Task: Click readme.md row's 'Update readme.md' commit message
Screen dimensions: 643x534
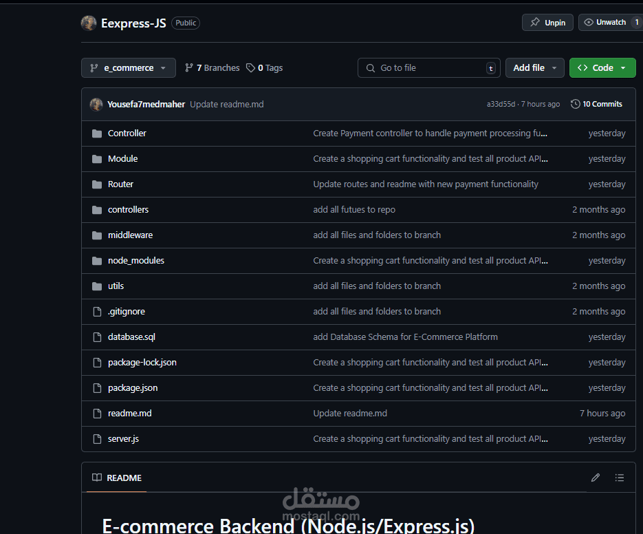Action: coord(350,414)
